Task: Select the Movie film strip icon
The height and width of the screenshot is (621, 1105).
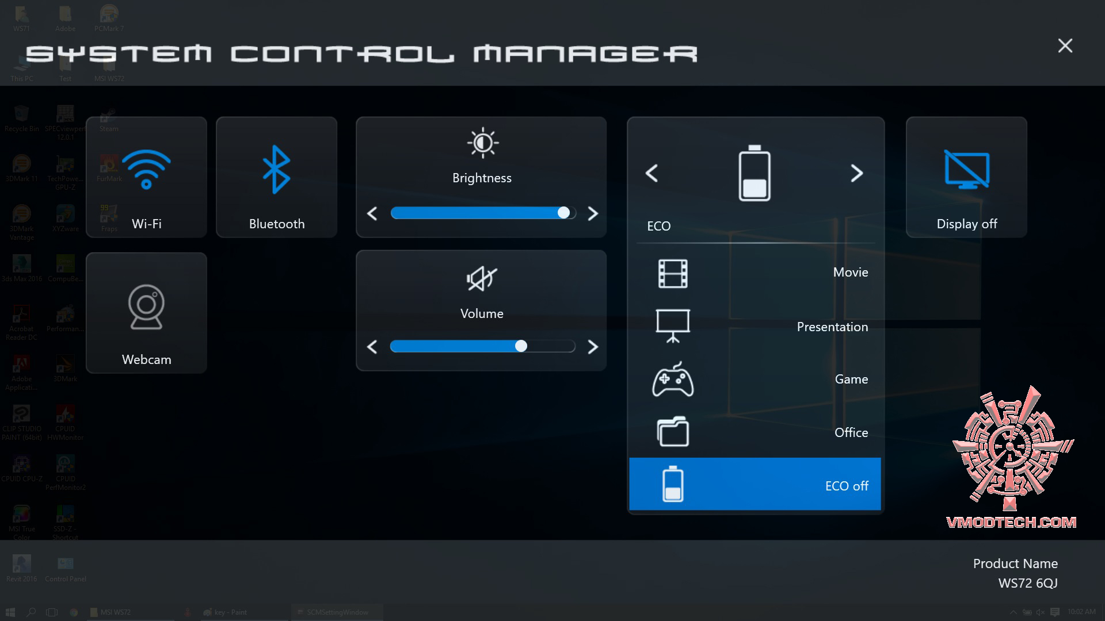Action: (x=673, y=274)
